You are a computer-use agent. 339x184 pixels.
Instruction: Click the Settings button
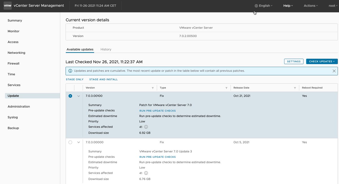tap(294, 61)
